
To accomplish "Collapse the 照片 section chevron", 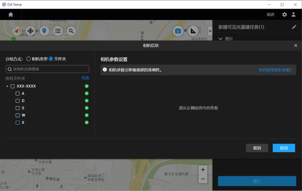I will (x=220, y=39).
